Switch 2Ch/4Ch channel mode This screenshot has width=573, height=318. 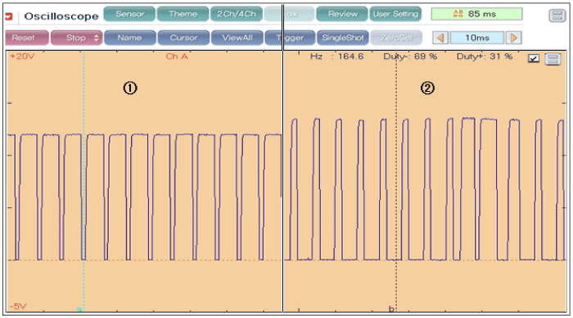tap(237, 14)
